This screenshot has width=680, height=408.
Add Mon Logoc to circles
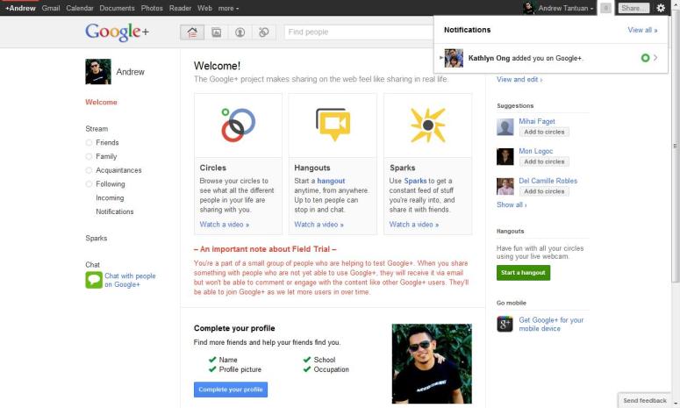(x=544, y=161)
